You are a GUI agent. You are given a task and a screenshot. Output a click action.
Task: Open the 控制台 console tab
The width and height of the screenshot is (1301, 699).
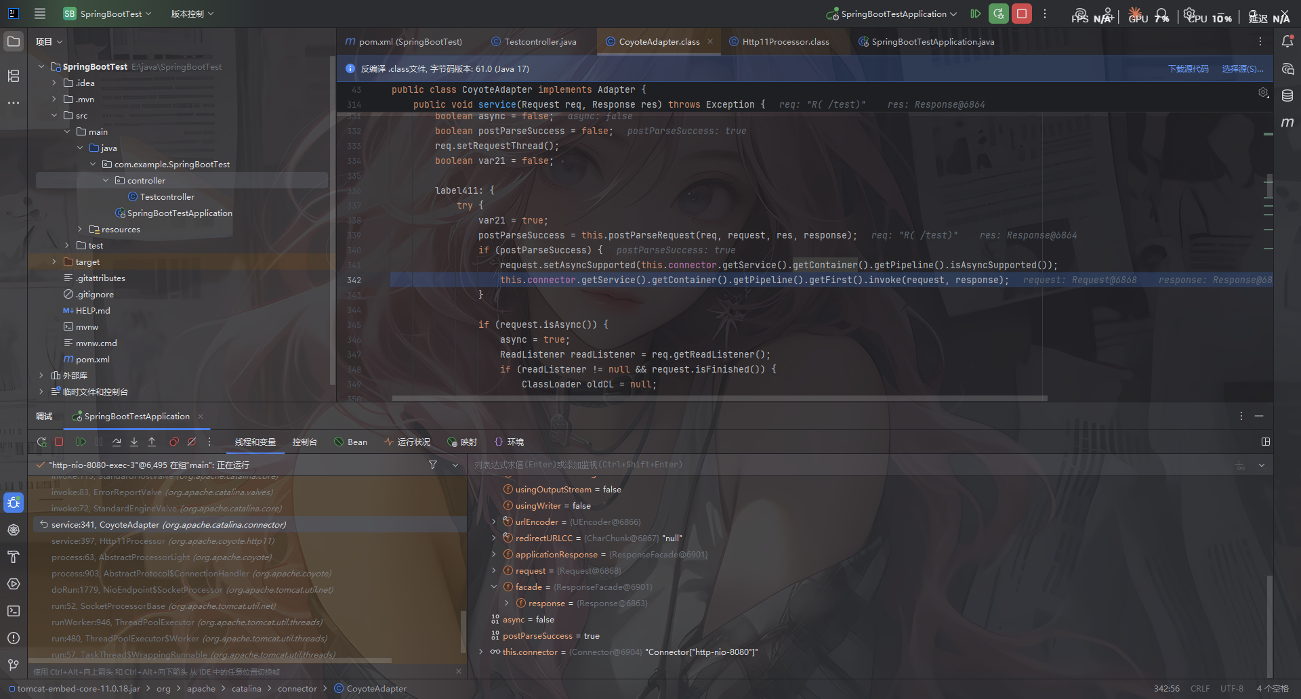click(x=304, y=442)
